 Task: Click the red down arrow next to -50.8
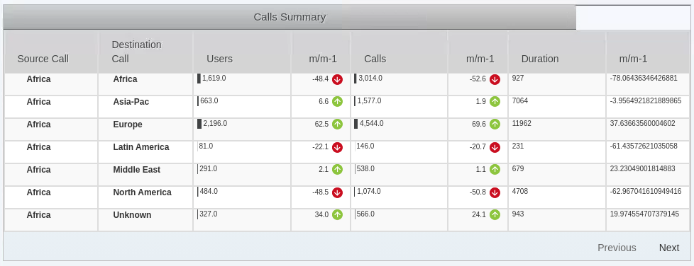(495, 192)
